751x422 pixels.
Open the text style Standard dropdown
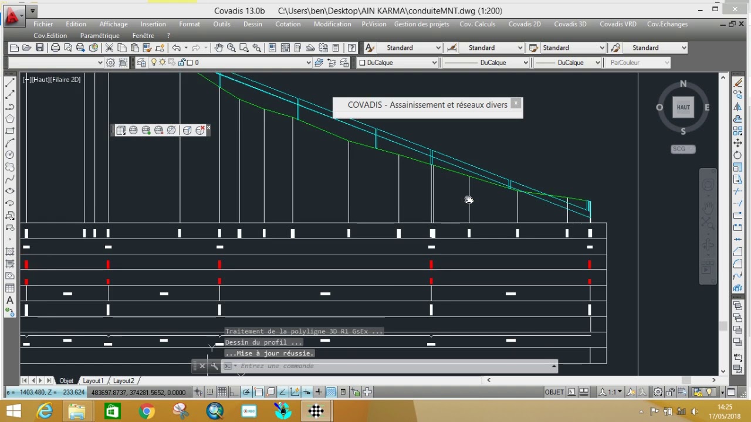pos(410,48)
